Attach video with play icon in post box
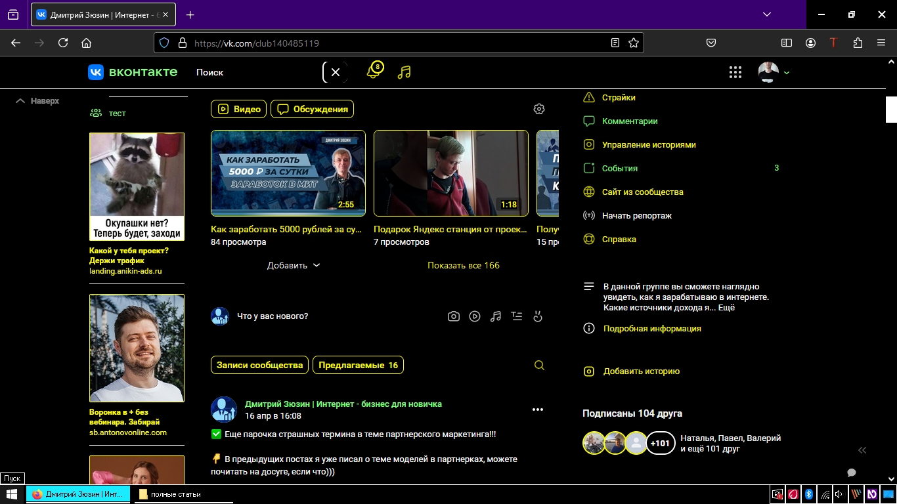This screenshot has height=504, width=897. pos(475,316)
